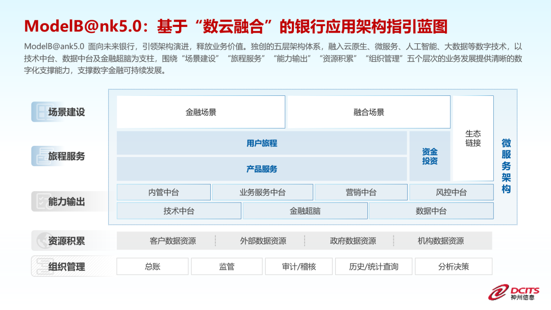Click the DCITS 神州信息 logo

click(515, 292)
